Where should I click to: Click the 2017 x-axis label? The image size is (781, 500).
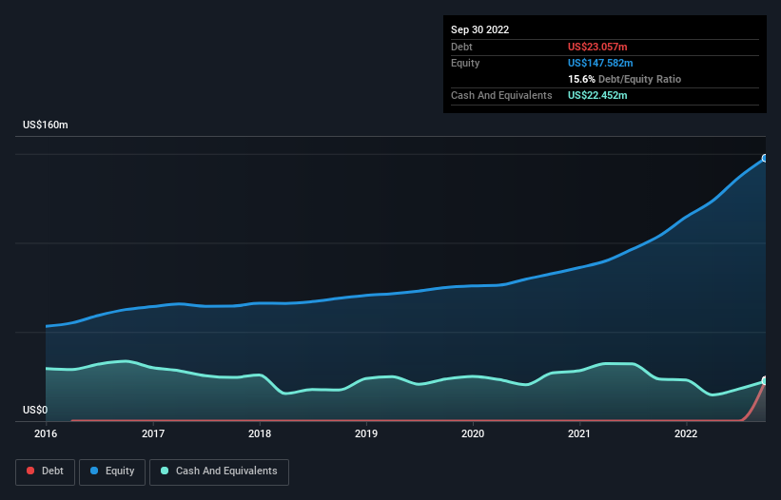tap(153, 433)
